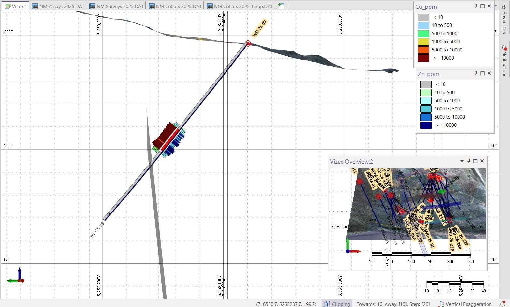Click the Zn_ppm '500 to 1000' pale cyan swatch

(426, 101)
